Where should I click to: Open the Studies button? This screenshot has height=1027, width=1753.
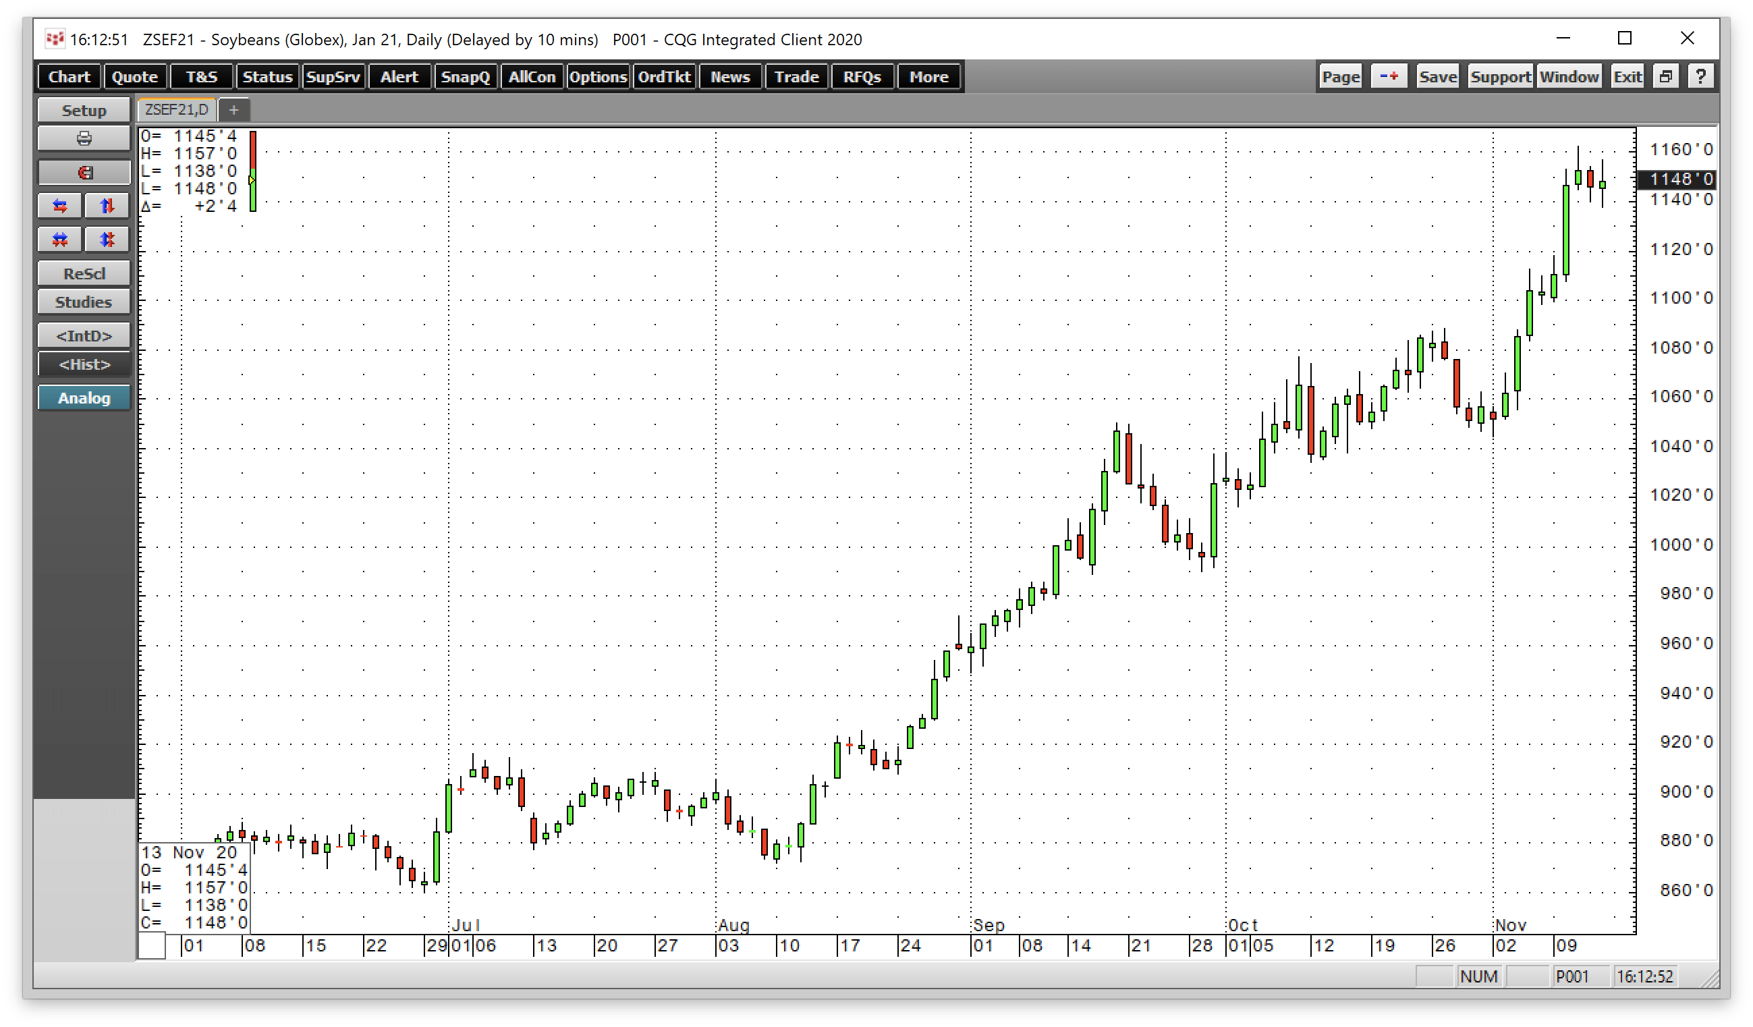click(x=84, y=302)
